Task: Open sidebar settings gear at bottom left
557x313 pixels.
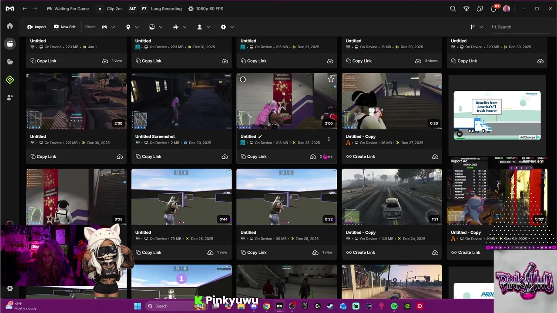Action: [10, 289]
